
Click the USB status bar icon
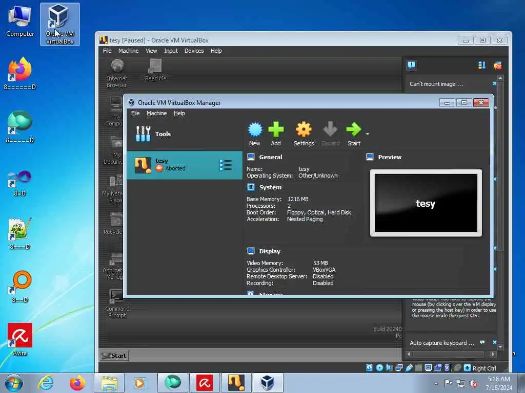(x=409, y=368)
